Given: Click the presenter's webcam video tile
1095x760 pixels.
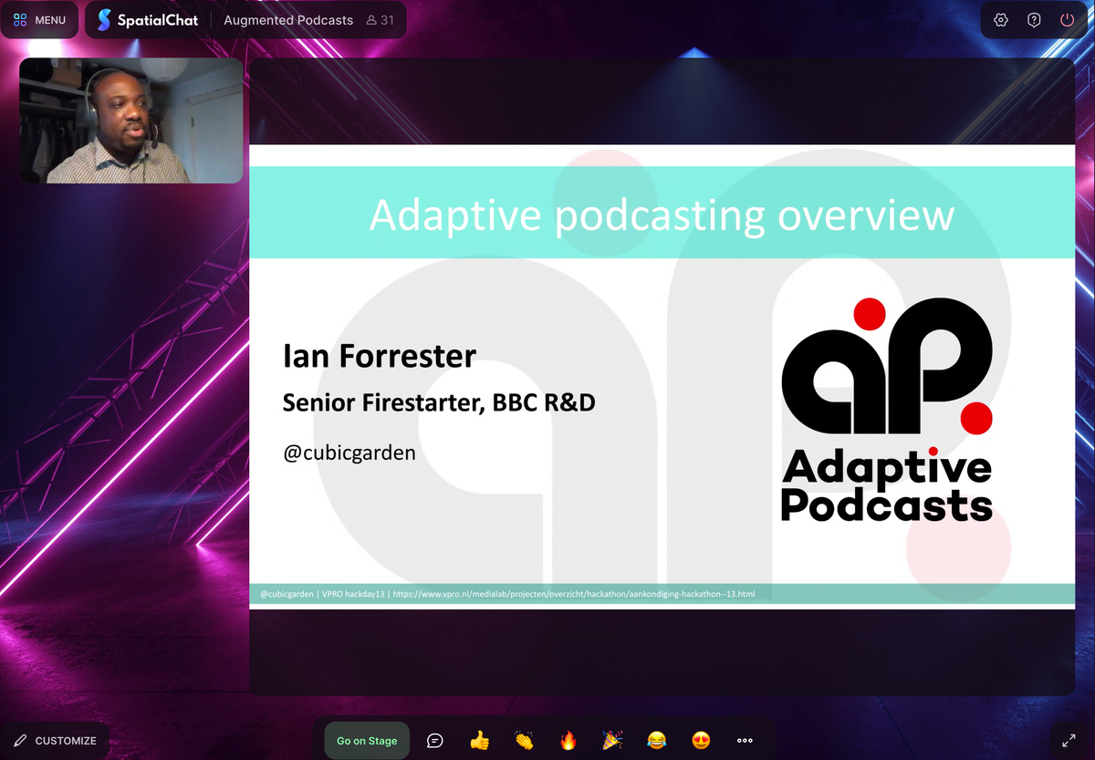Looking at the screenshot, I should click(131, 120).
